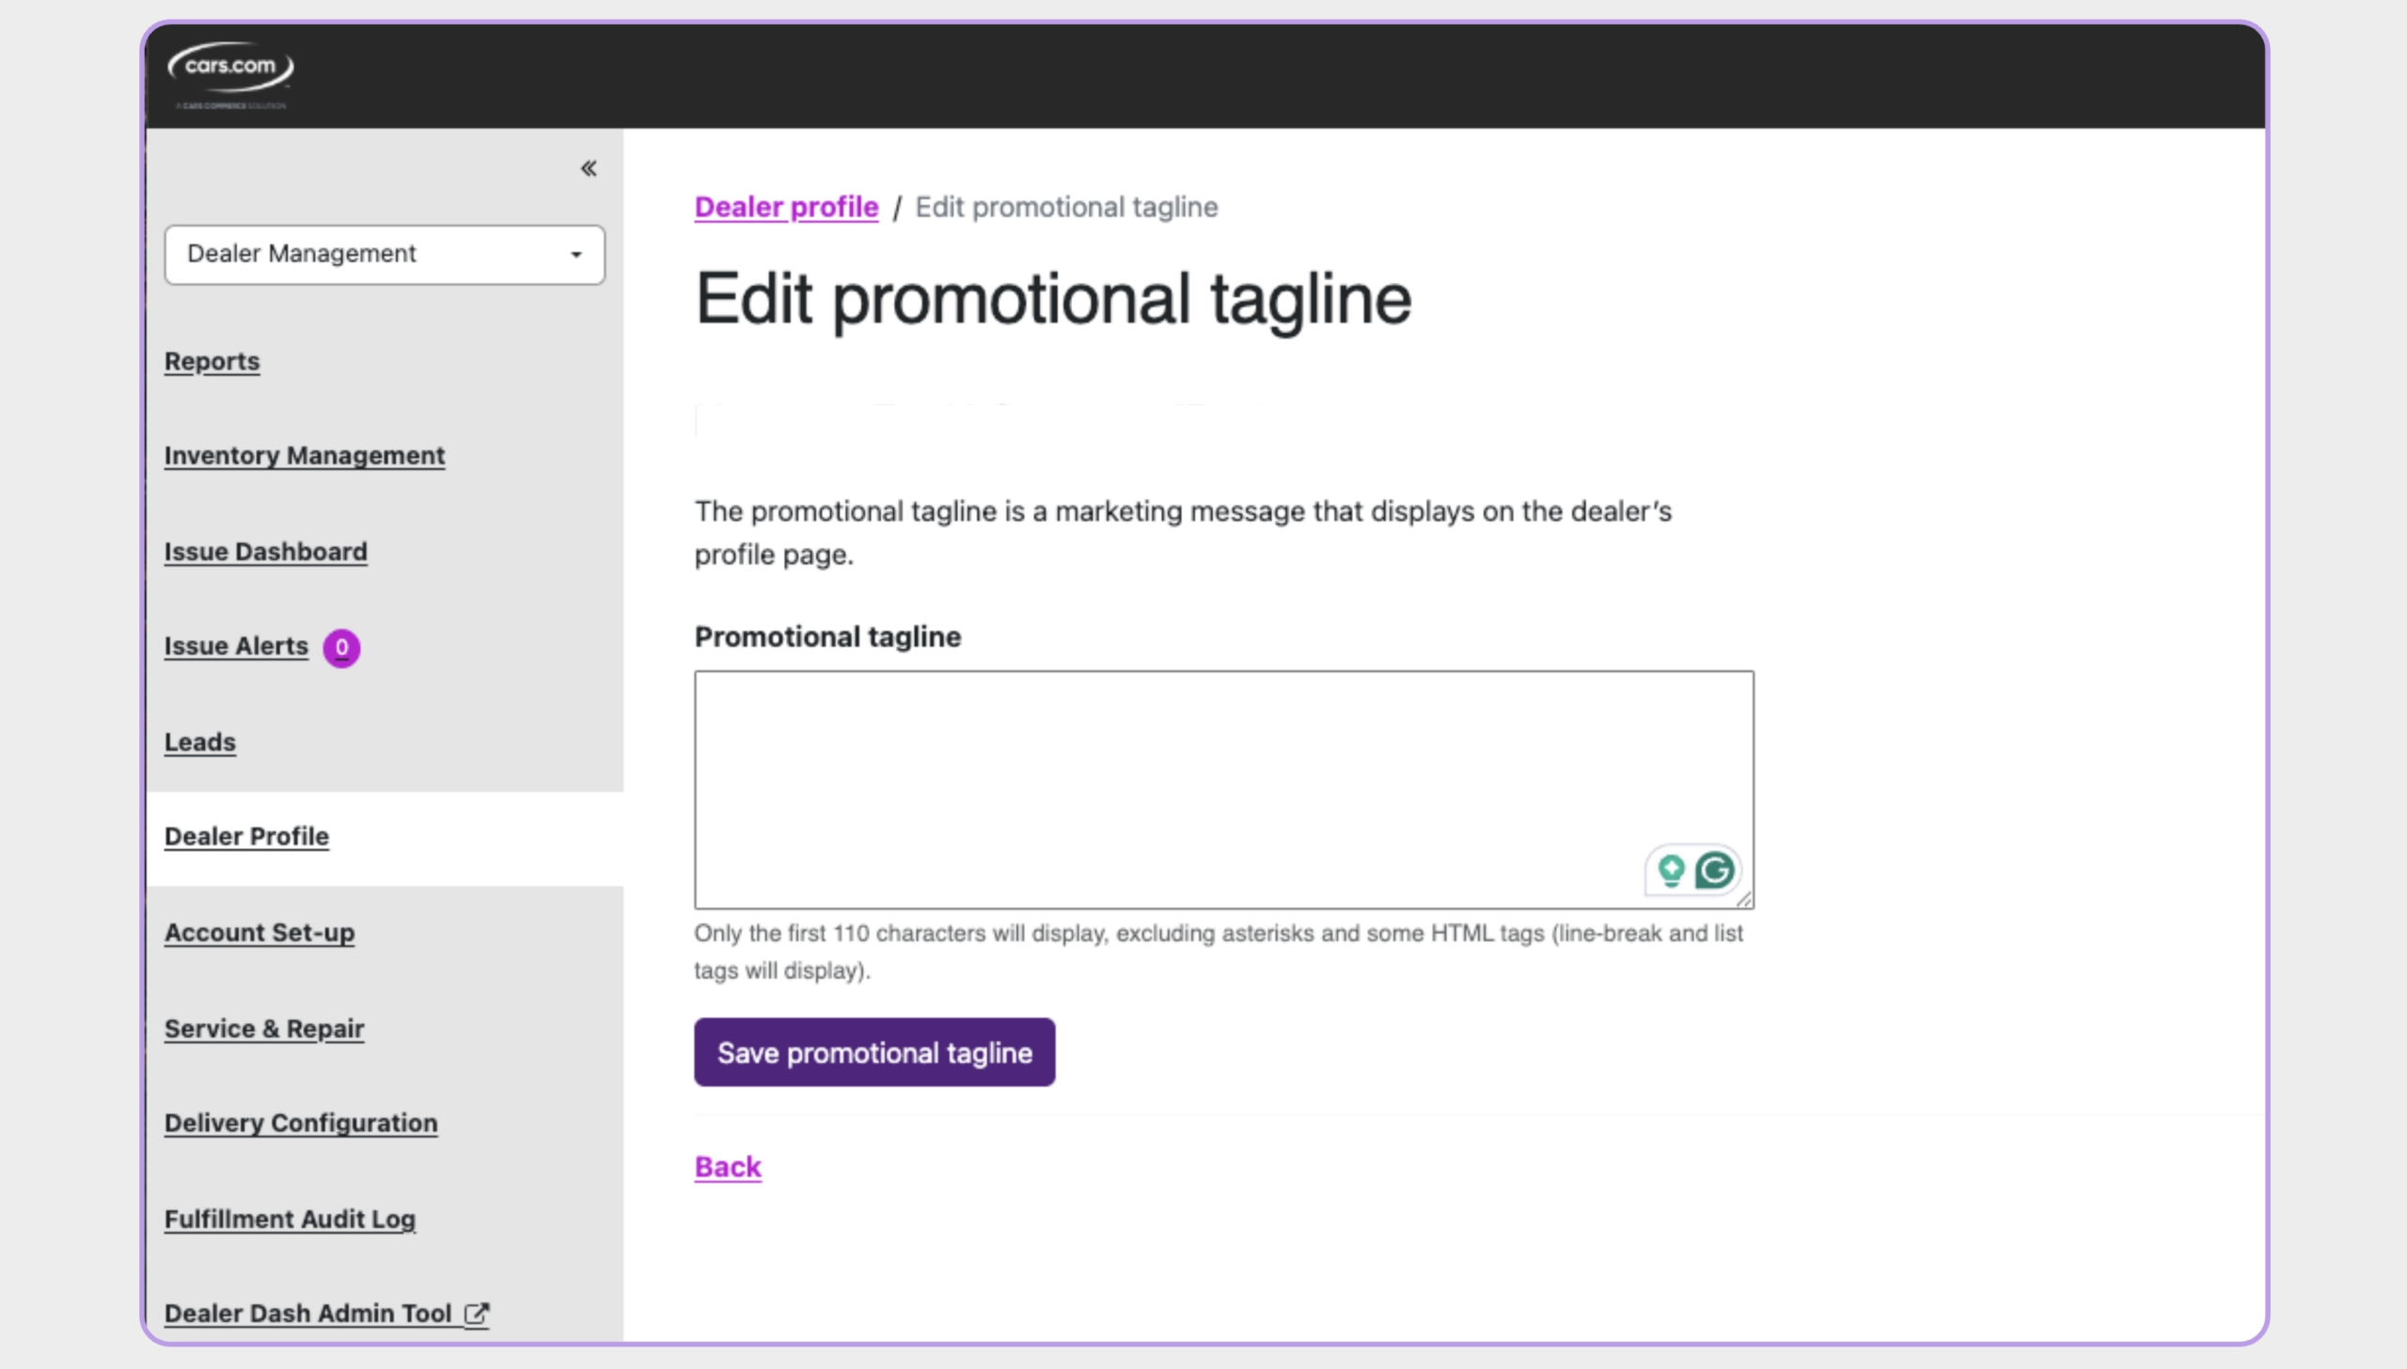Click the external-link icon beside Dealer Dash Admin Tool
Viewport: 2407px width, 1369px height.
[x=477, y=1314]
